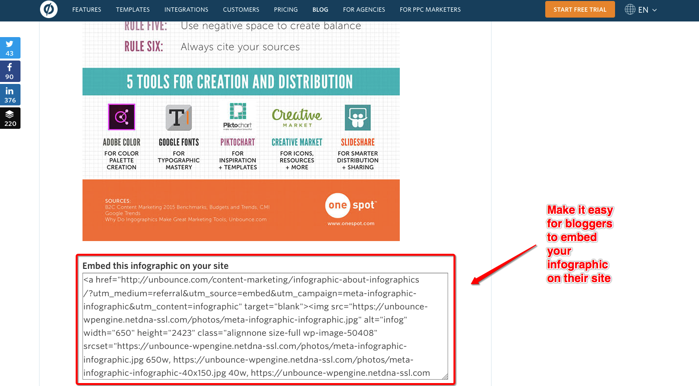699x386 pixels.
Task: Click the 'GOOGLE FONTS' label
Action: click(179, 142)
